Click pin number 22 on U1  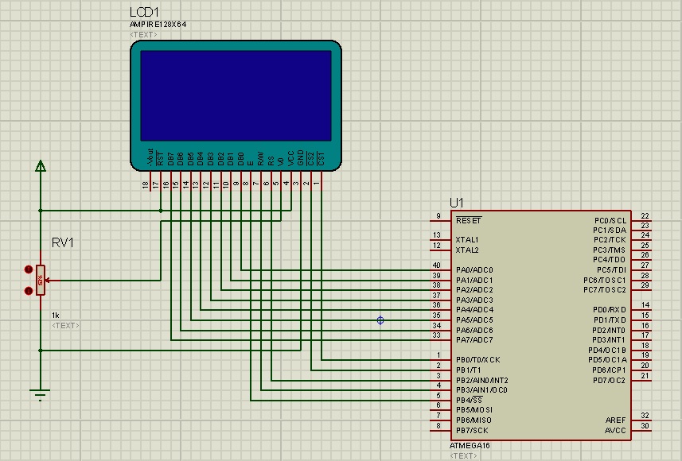tap(645, 216)
